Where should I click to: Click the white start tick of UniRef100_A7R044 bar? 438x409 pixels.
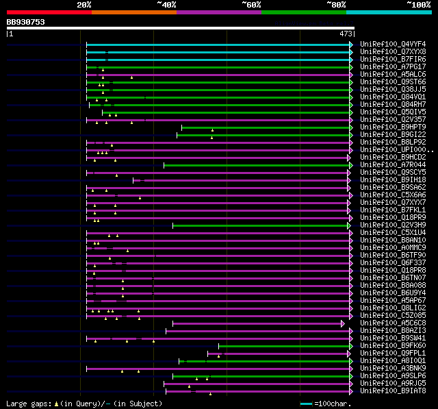164,166
